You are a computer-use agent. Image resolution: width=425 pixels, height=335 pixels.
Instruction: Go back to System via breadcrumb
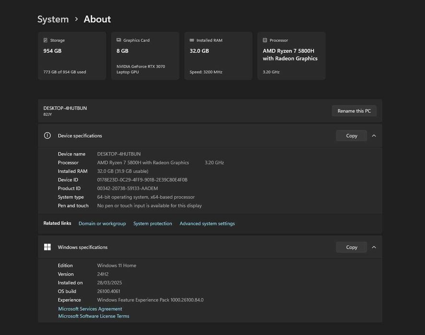(x=53, y=19)
